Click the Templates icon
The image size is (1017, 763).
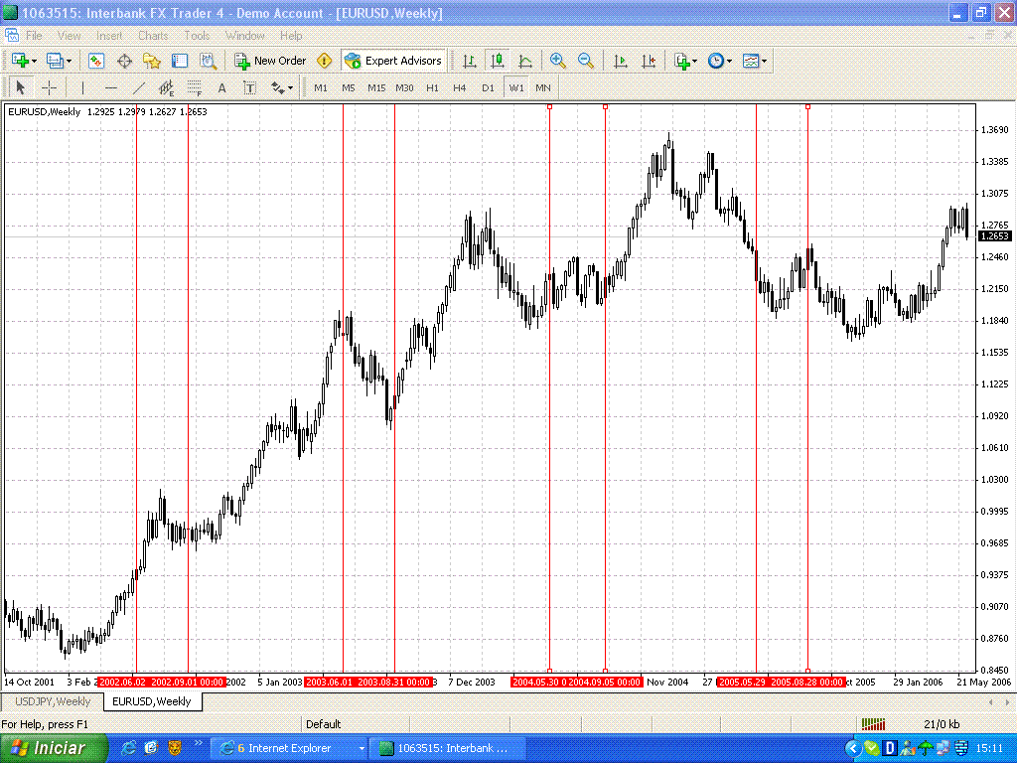coord(751,61)
